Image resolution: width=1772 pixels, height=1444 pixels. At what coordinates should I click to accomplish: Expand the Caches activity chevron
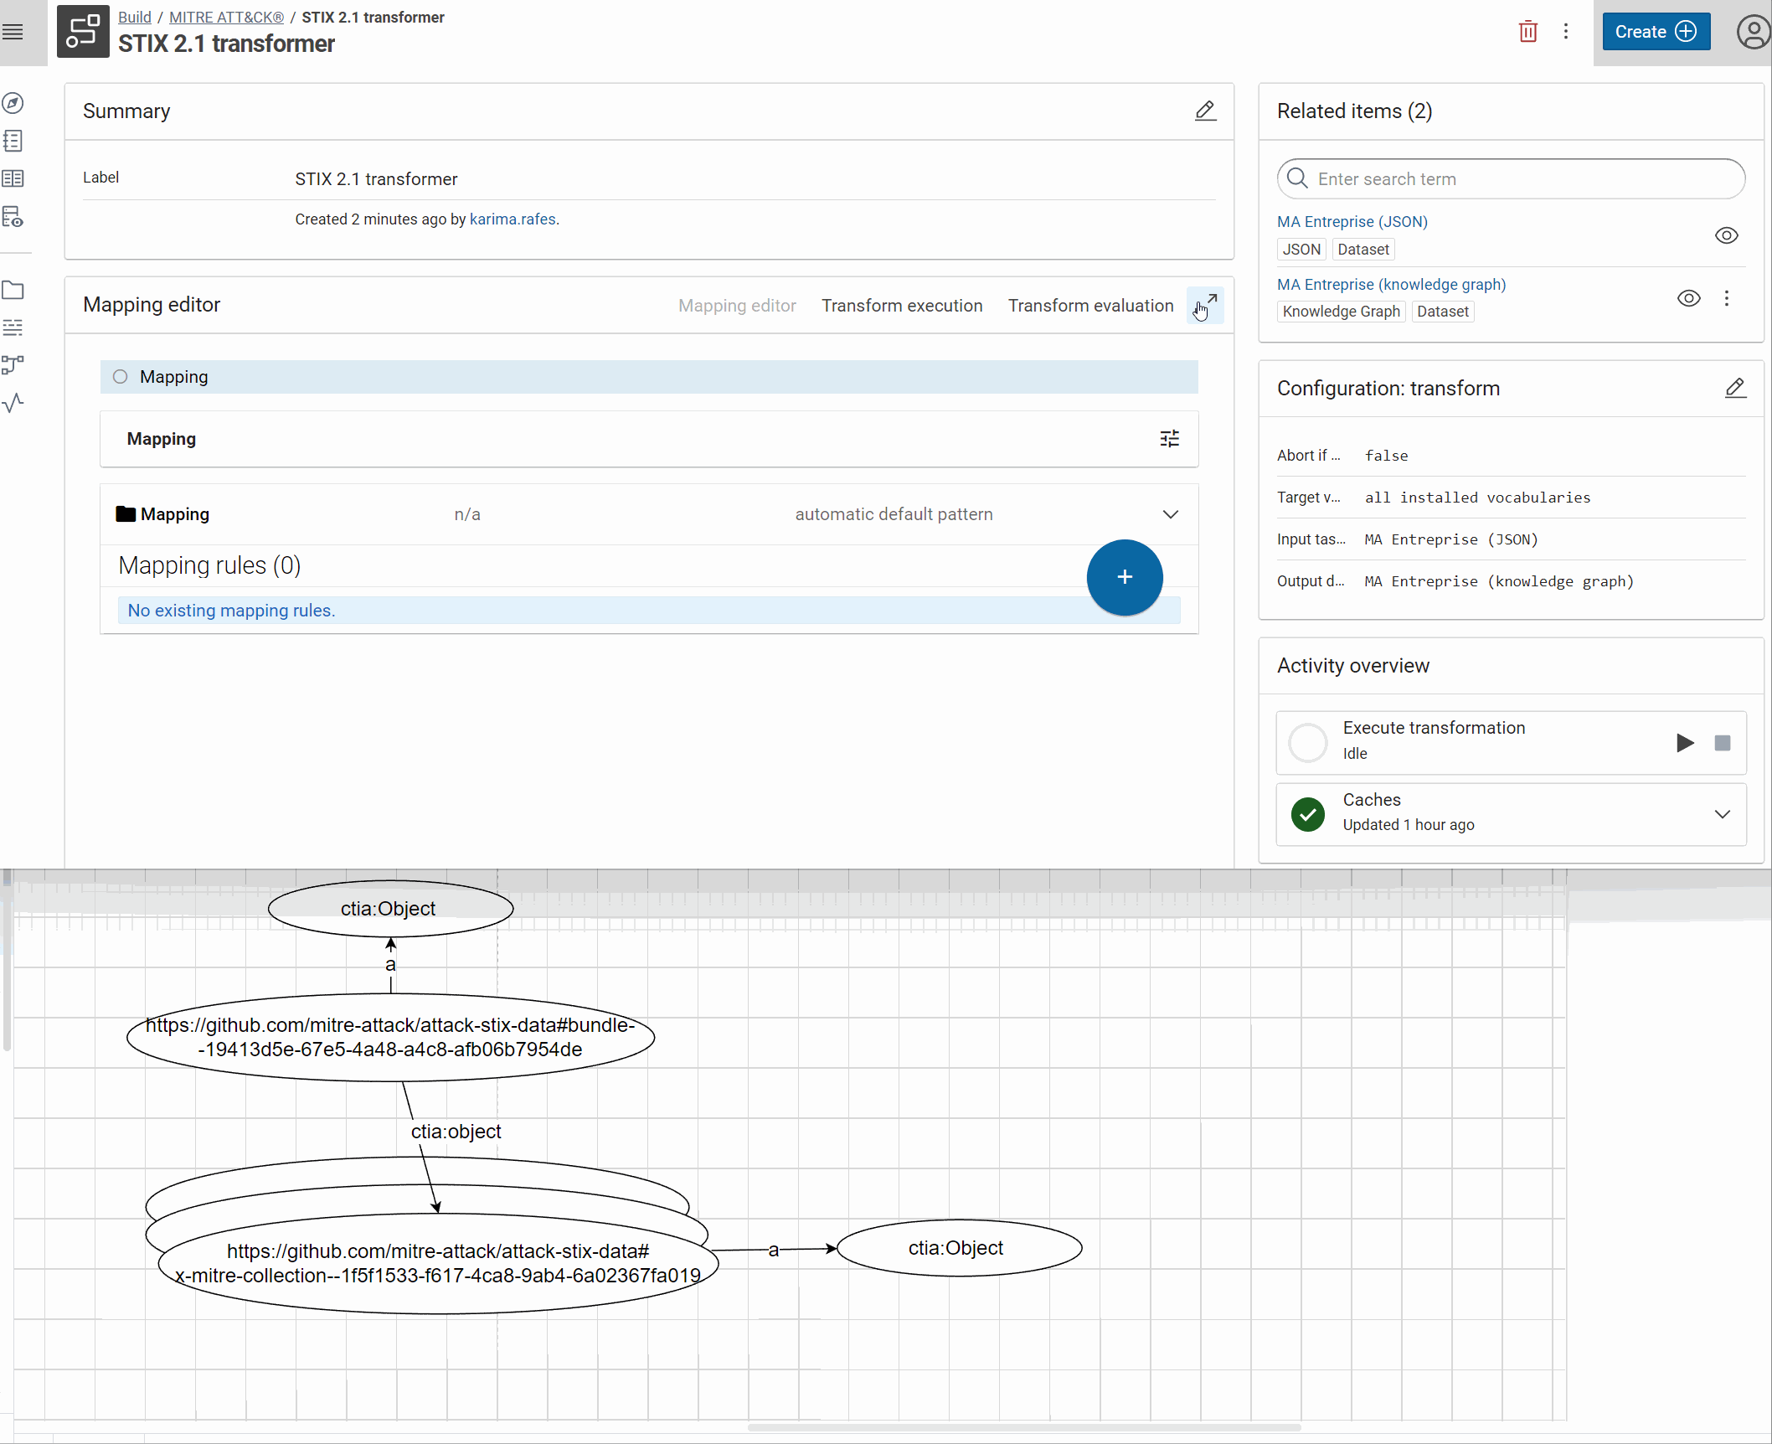(1722, 814)
